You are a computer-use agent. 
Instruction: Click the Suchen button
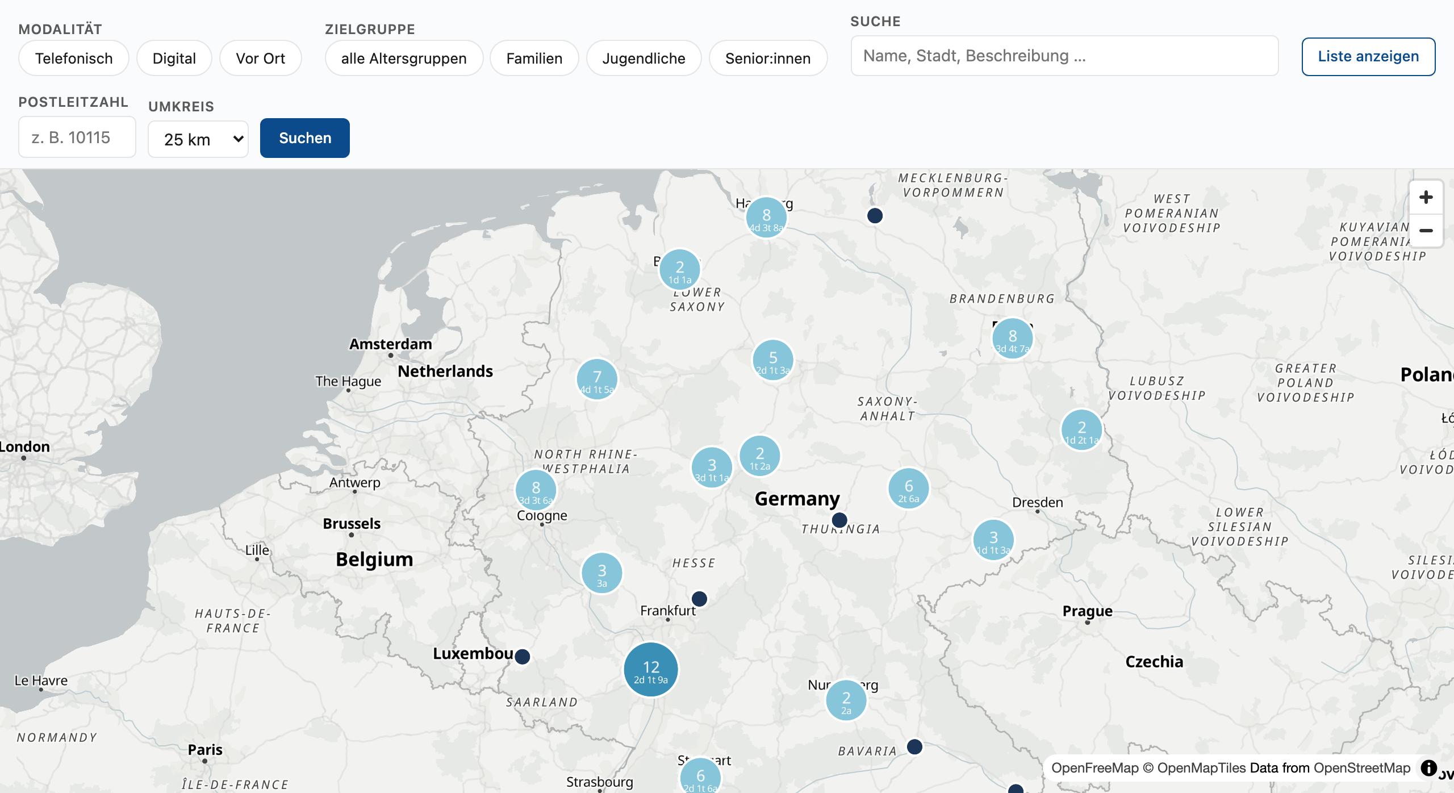tap(305, 138)
